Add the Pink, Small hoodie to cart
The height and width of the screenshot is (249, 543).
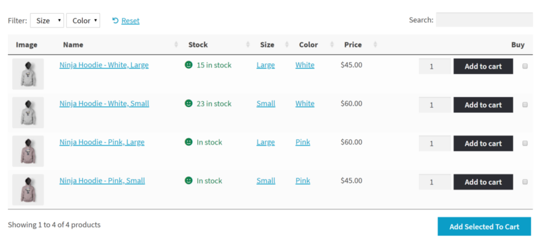483,182
